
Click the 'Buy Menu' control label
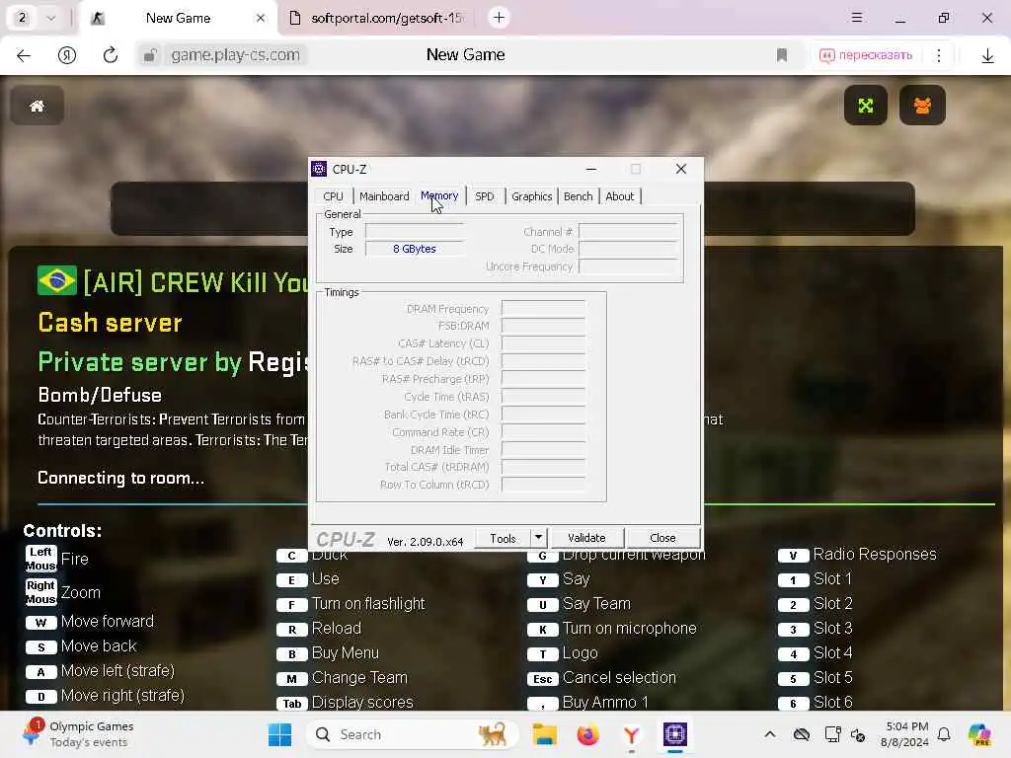coord(346,653)
